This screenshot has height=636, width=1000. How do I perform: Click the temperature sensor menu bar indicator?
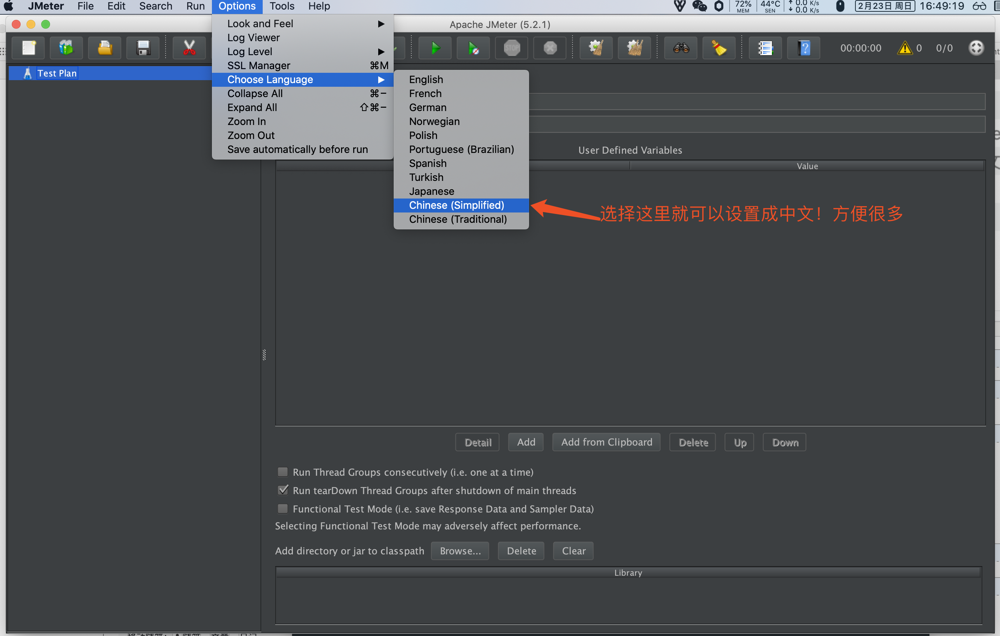(770, 6)
